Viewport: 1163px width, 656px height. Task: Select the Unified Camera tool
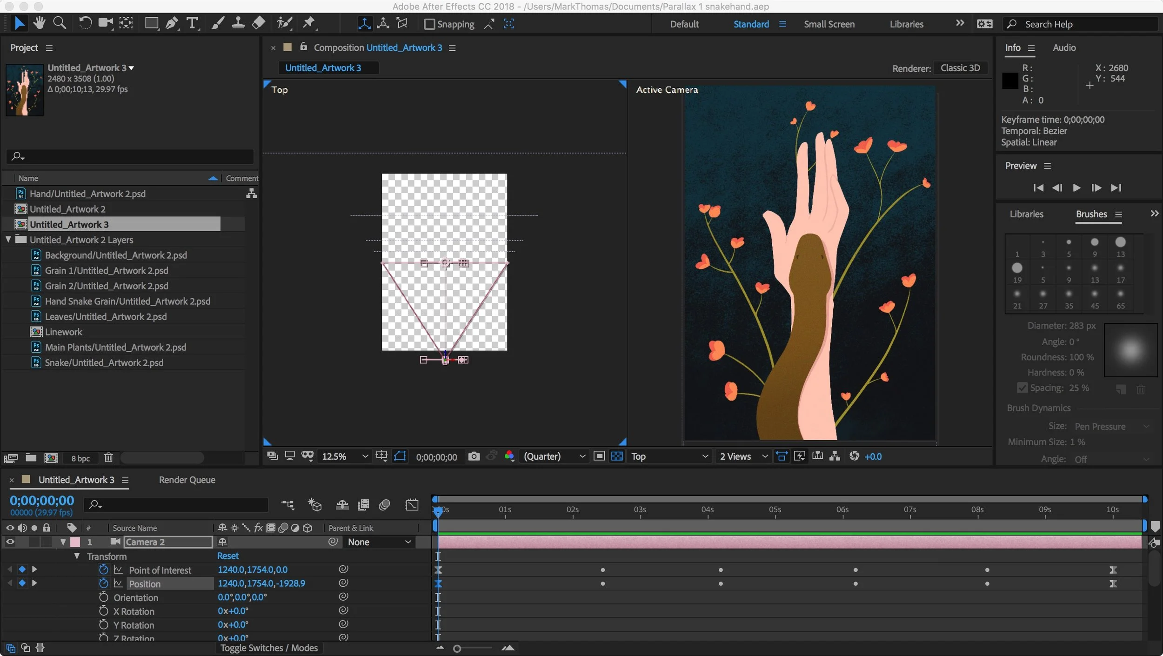click(106, 23)
